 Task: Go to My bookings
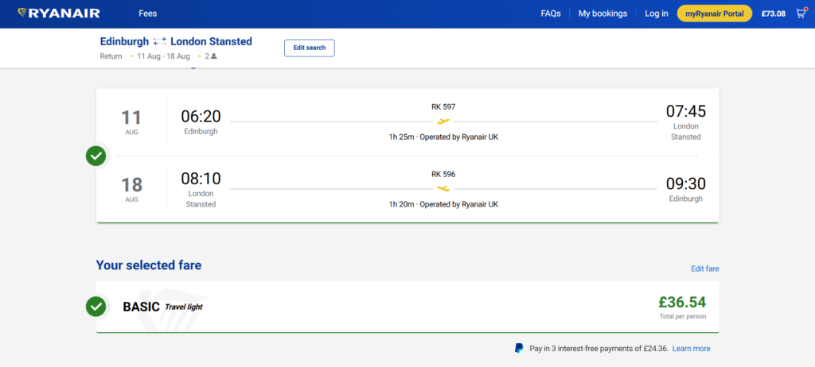603,14
